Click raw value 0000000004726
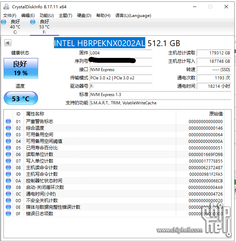The image size is (236, 242). 205,194
